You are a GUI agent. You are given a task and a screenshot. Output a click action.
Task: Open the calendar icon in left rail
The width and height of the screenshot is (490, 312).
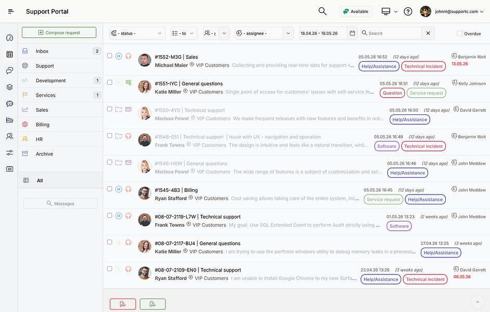[10, 169]
